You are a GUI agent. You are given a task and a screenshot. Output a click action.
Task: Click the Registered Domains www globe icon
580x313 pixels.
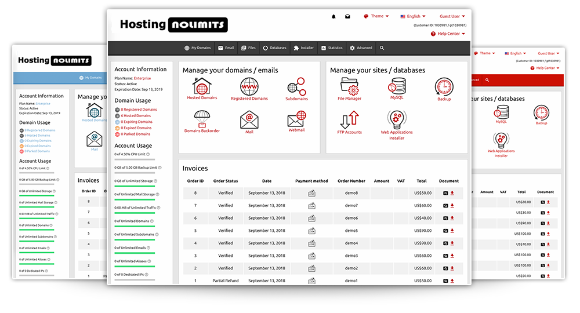pos(249,86)
